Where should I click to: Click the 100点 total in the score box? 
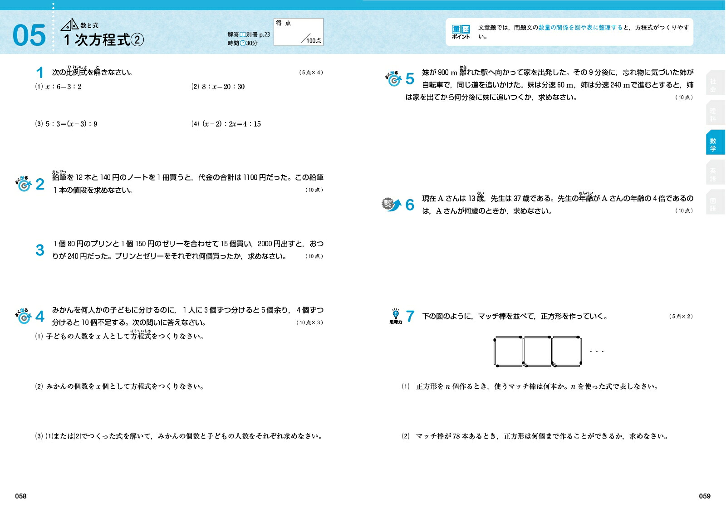click(314, 41)
